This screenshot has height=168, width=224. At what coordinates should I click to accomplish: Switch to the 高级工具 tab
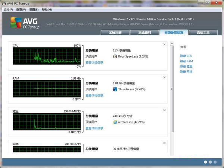tap(203, 33)
